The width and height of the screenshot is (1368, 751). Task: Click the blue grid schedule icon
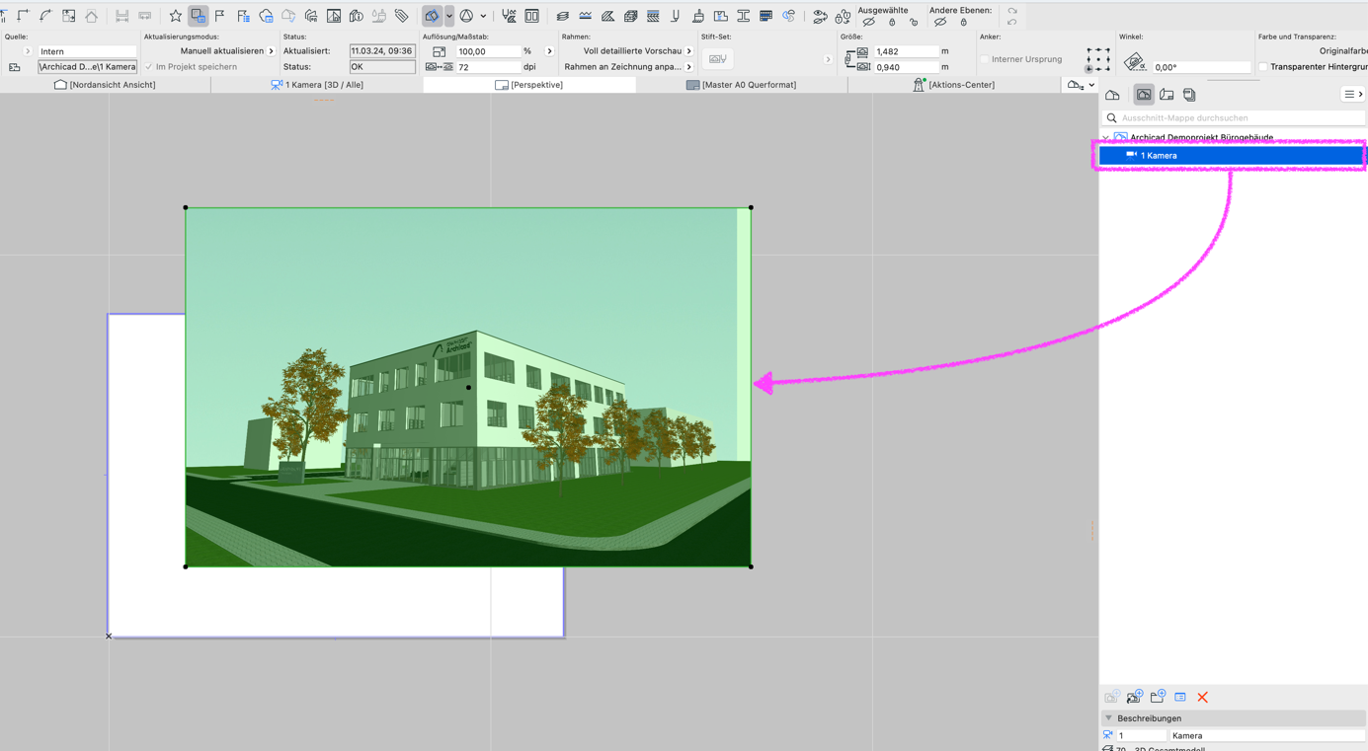(x=765, y=16)
